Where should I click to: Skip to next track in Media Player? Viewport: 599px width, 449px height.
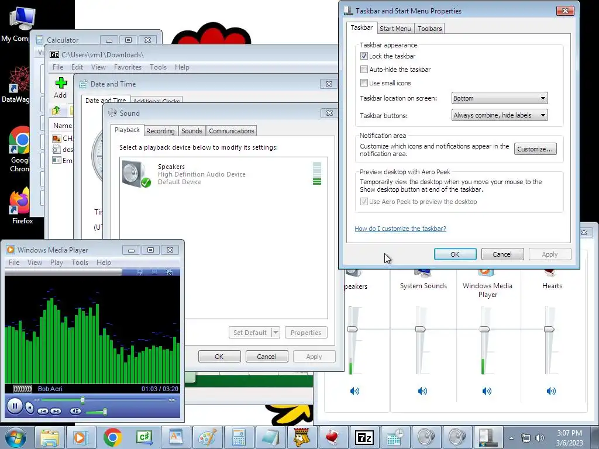click(x=56, y=411)
